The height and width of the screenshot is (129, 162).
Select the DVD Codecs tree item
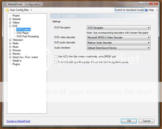[23, 30]
